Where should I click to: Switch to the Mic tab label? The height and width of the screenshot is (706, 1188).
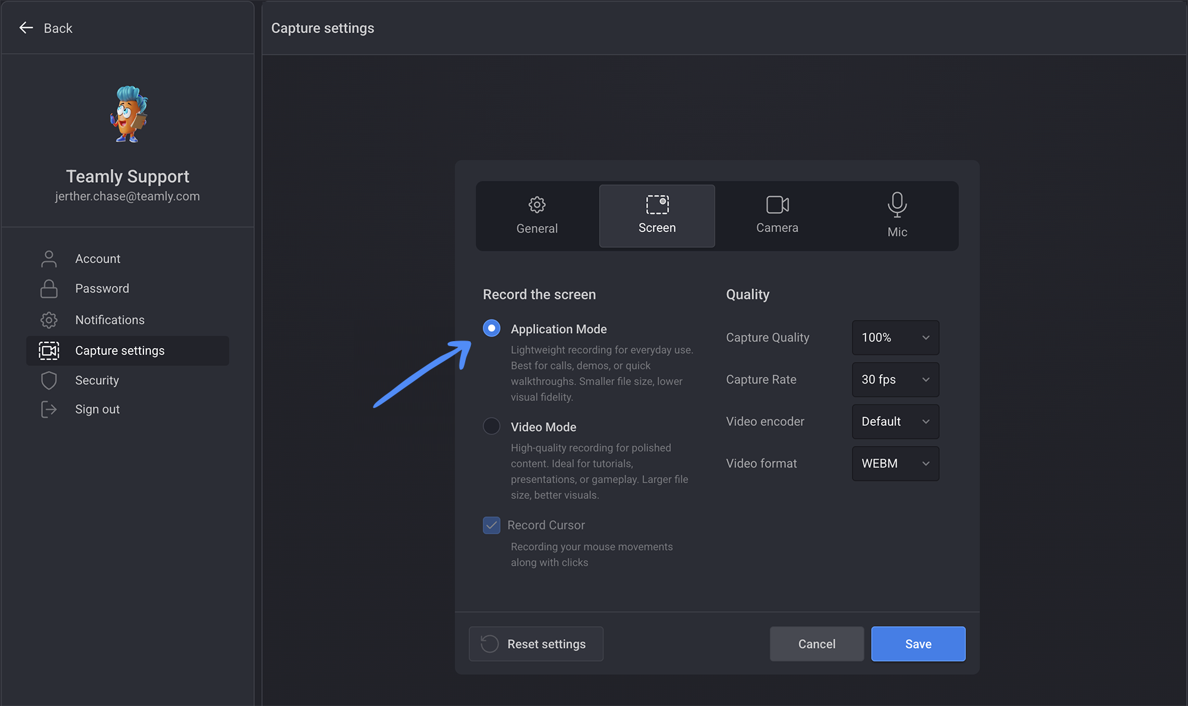pyautogui.click(x=897, y=232)
